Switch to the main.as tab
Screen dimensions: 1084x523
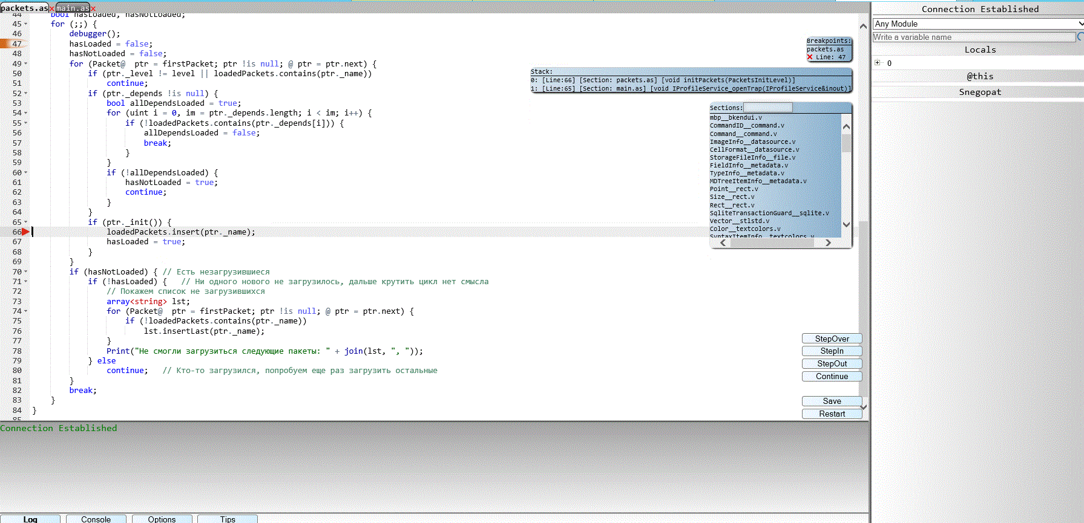click(72, 8)
